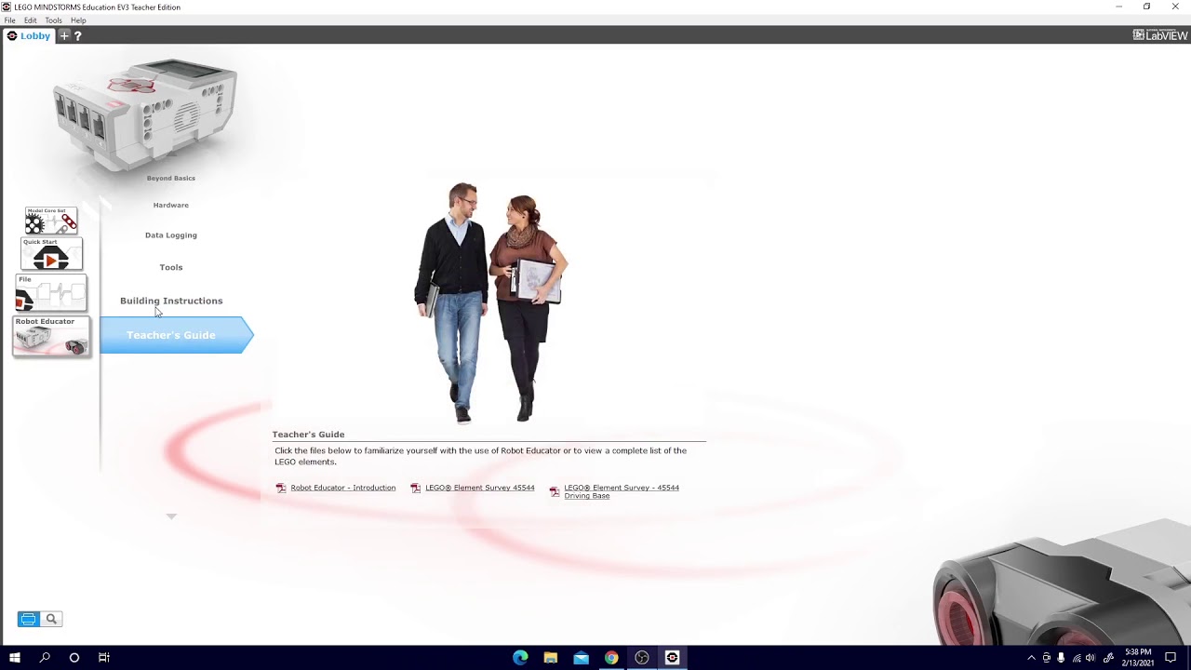Open Mail app from taskbar

coord(581,658)
